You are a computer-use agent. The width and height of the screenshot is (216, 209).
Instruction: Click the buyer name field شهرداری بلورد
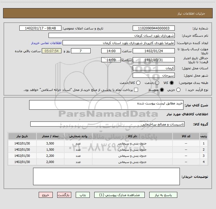tap(112, 35)
